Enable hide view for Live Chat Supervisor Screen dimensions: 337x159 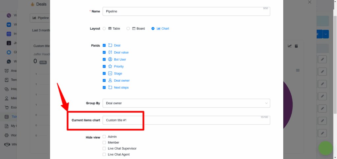point(104,148)
